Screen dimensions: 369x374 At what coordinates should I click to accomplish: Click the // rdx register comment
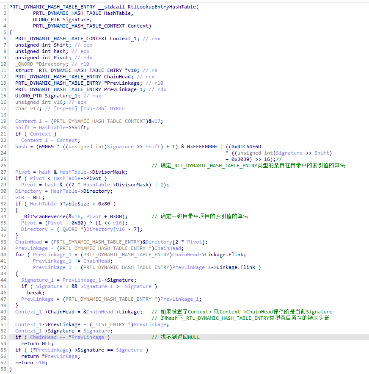157,89
